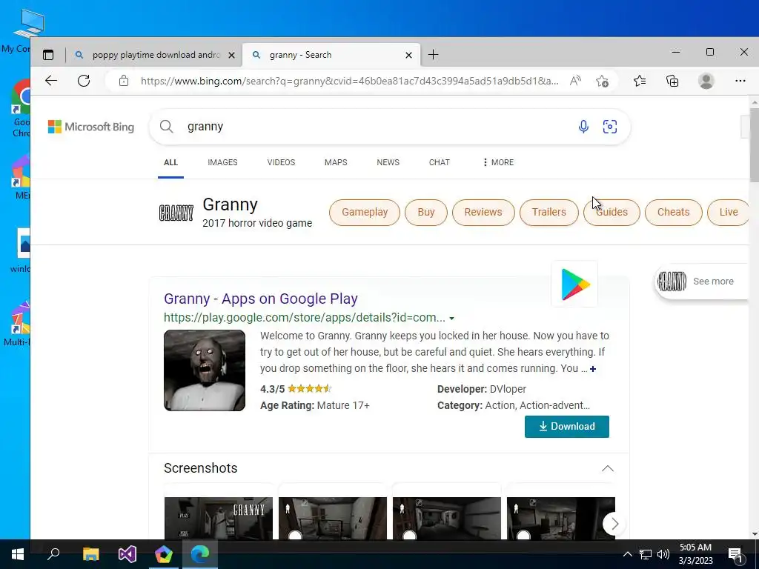Select the IMAGES search tab
Screen dimensions: 759x569
coord(222,162)
